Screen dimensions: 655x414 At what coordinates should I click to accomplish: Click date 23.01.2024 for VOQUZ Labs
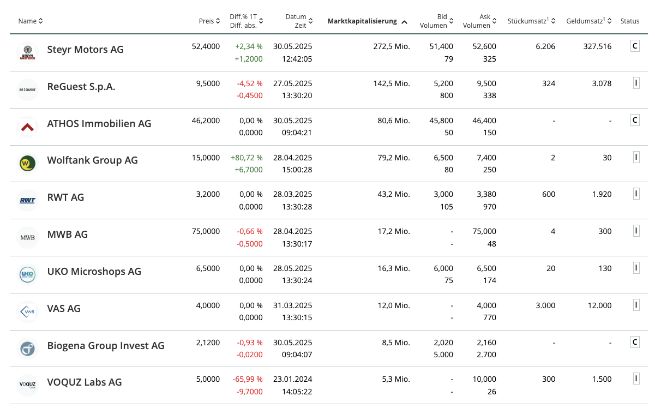(x=292, y=379)
